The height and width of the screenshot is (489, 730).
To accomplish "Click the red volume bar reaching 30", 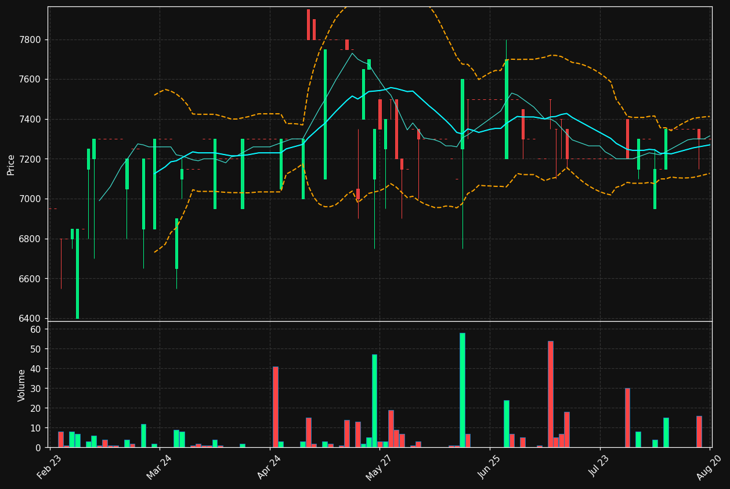I will pyautogui.click(x=627, y=418).
